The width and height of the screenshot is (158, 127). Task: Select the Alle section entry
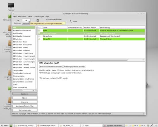click(x=24, y=27)
